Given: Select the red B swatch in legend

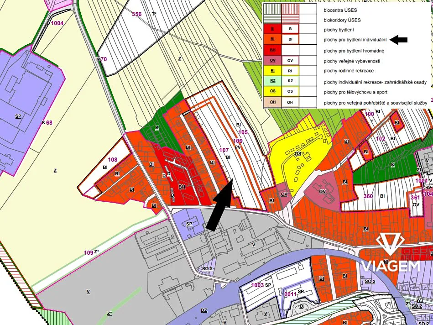Looking at the screenshot, I should 272,29.
